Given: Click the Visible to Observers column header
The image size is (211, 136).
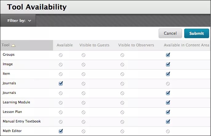Looking at the screenshot, I should [x=136, y=45].
